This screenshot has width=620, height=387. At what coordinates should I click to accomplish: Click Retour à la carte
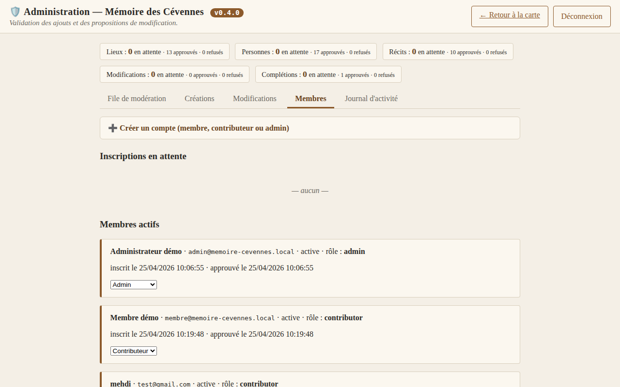(509, 16)
